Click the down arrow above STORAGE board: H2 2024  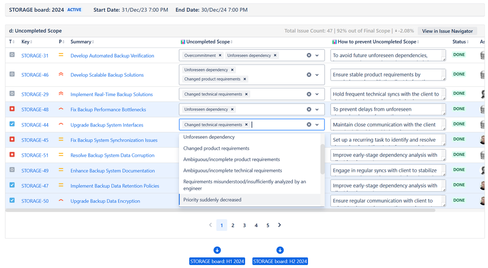280,250
